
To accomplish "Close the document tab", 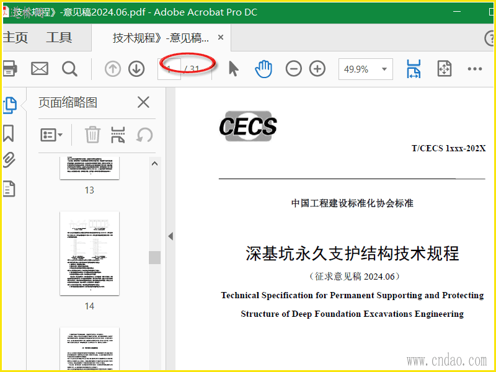I will click(221, 37).
